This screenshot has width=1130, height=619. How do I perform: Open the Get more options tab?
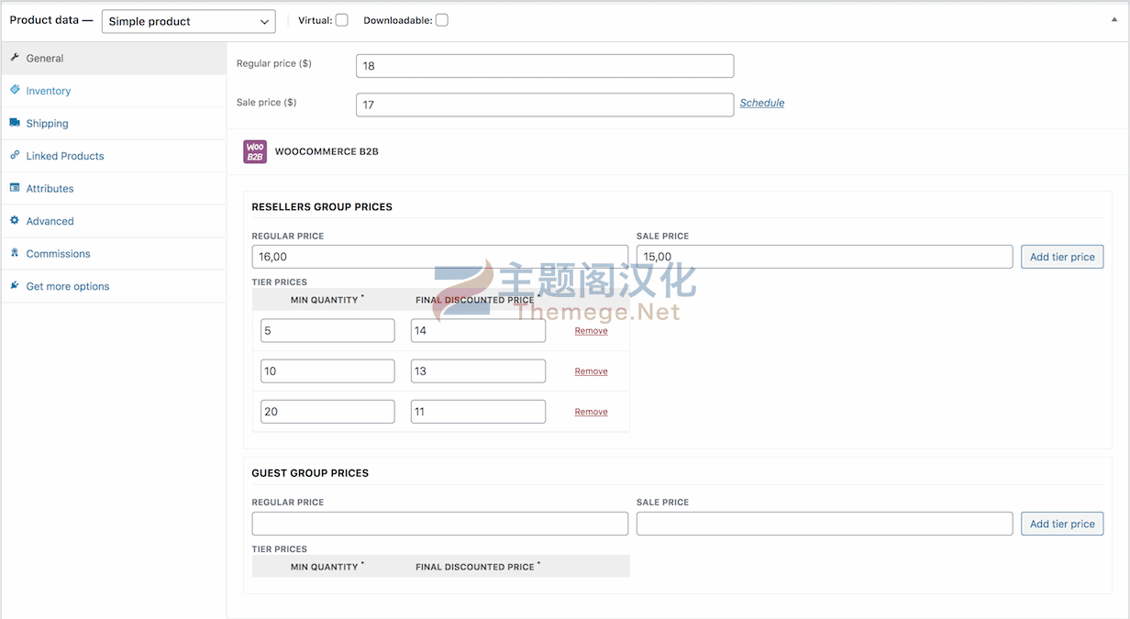(114, 286)
